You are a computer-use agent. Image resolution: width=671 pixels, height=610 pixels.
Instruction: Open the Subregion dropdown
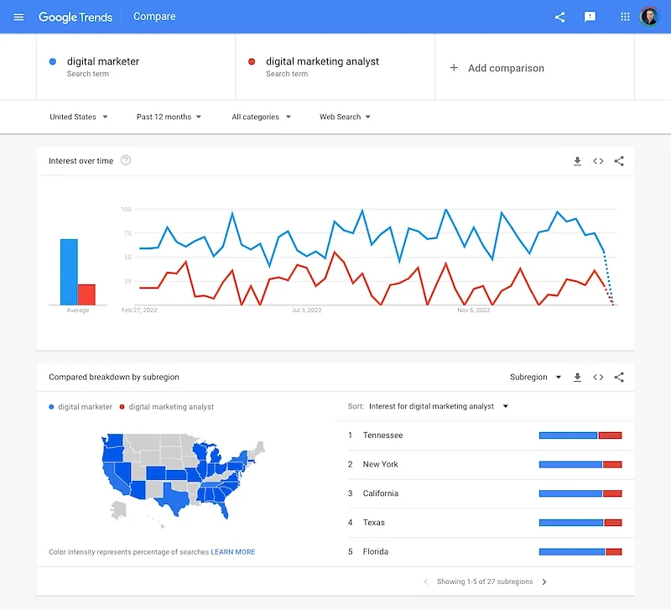[535, 377]
